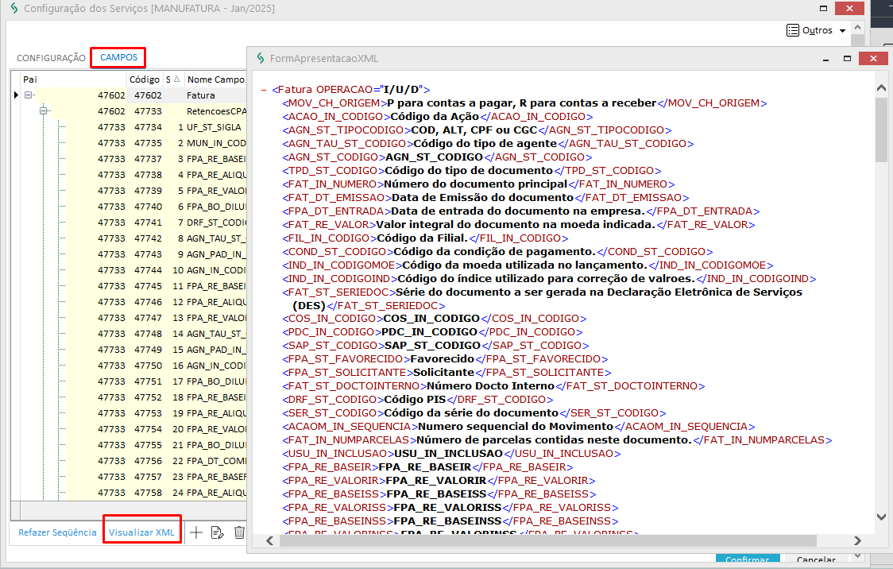Image resolution: width=893 pixels, height=569 pixels.
Task: Click the Visualizar XML link
Action: click(x=141, y=532)
